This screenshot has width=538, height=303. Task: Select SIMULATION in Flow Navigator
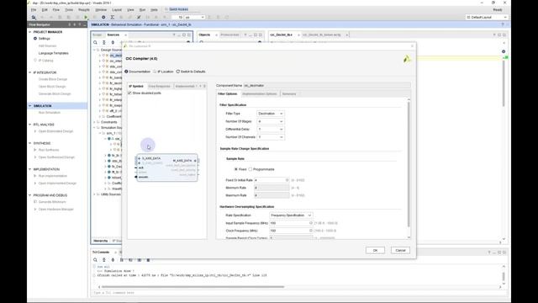[43, 106]
